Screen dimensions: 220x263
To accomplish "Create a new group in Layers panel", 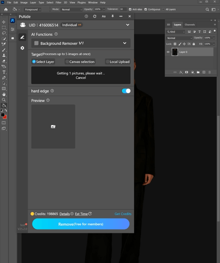I will coord(198,72).
